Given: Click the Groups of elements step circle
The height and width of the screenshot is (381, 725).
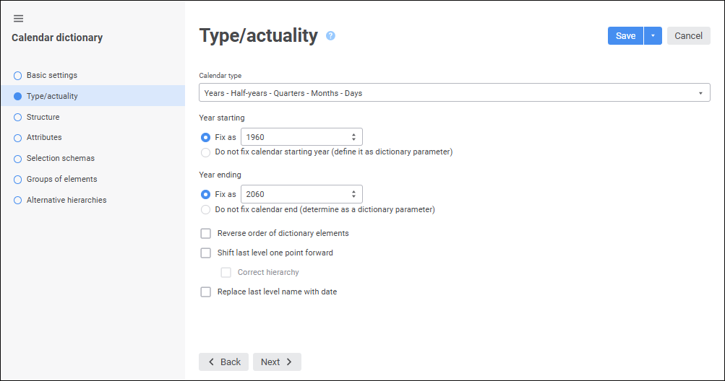Looking at the screenshot, I should (x=17, y=179).
